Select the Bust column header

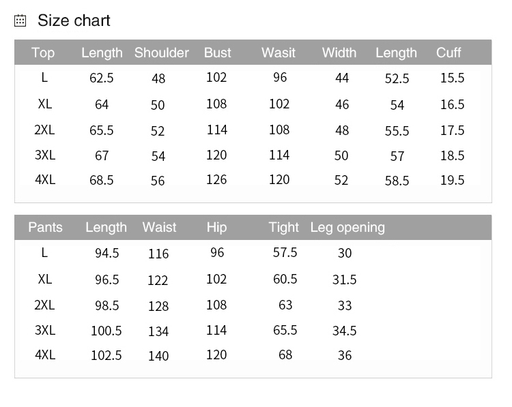(217, 53)
